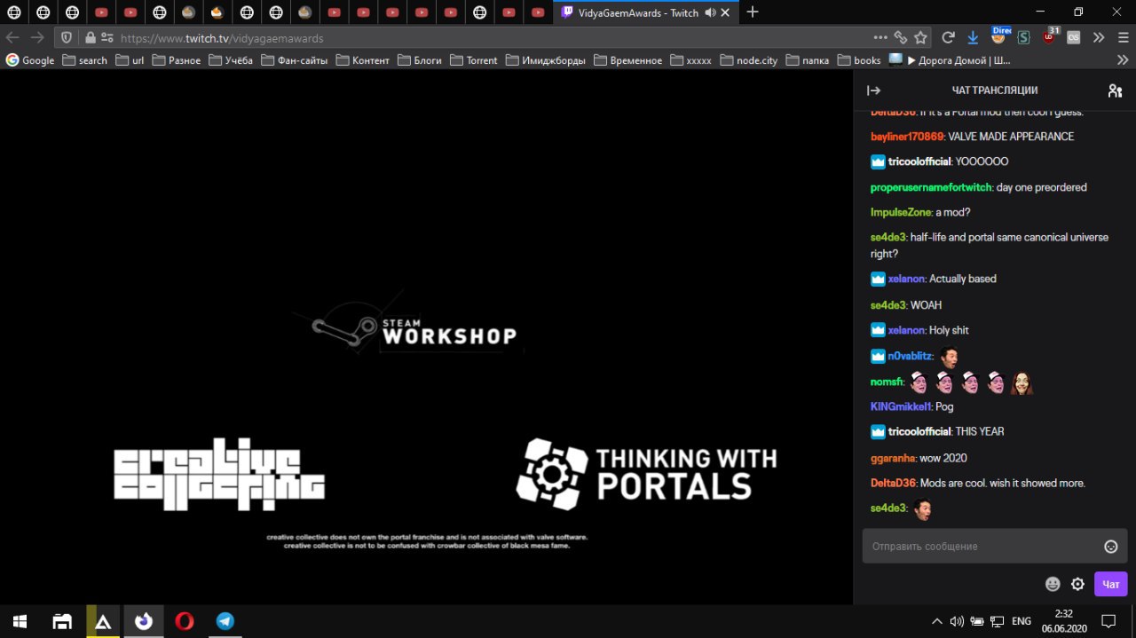1136x638 pixels.
Task: Click username bayliner170869 in chat
Action: pos(907,137)
